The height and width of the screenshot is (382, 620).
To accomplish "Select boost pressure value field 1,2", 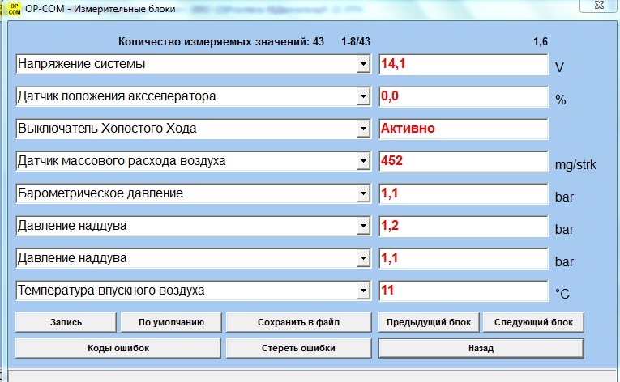I will [464, 227].
